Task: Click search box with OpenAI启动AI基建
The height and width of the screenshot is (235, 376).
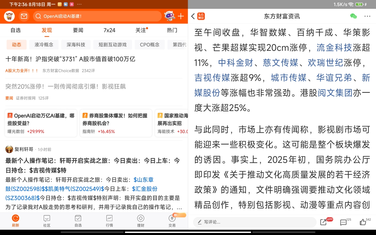Action: [97, 16]
